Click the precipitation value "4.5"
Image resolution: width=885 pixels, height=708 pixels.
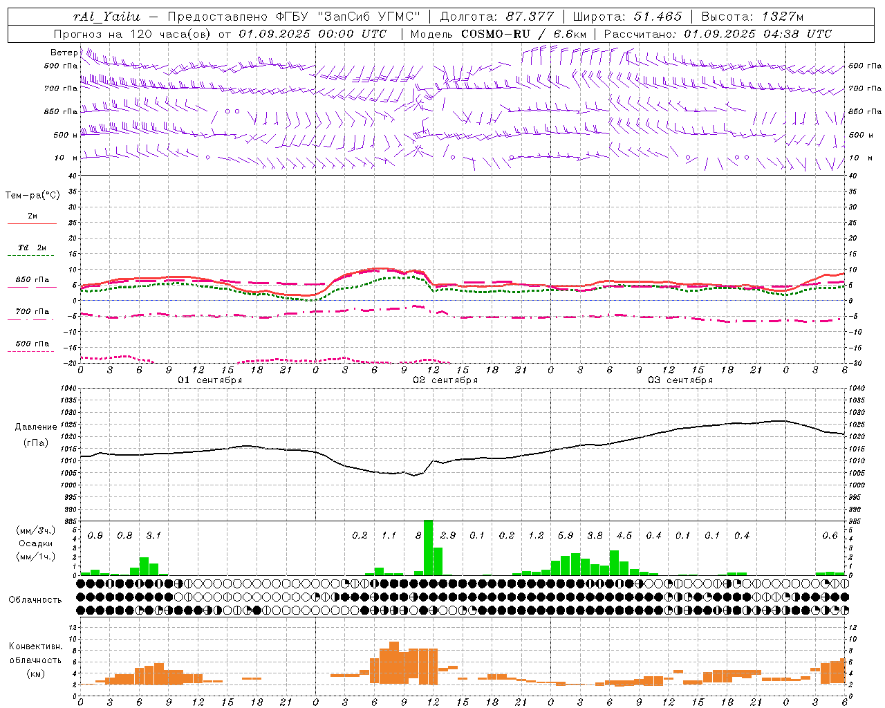point(624,535)
